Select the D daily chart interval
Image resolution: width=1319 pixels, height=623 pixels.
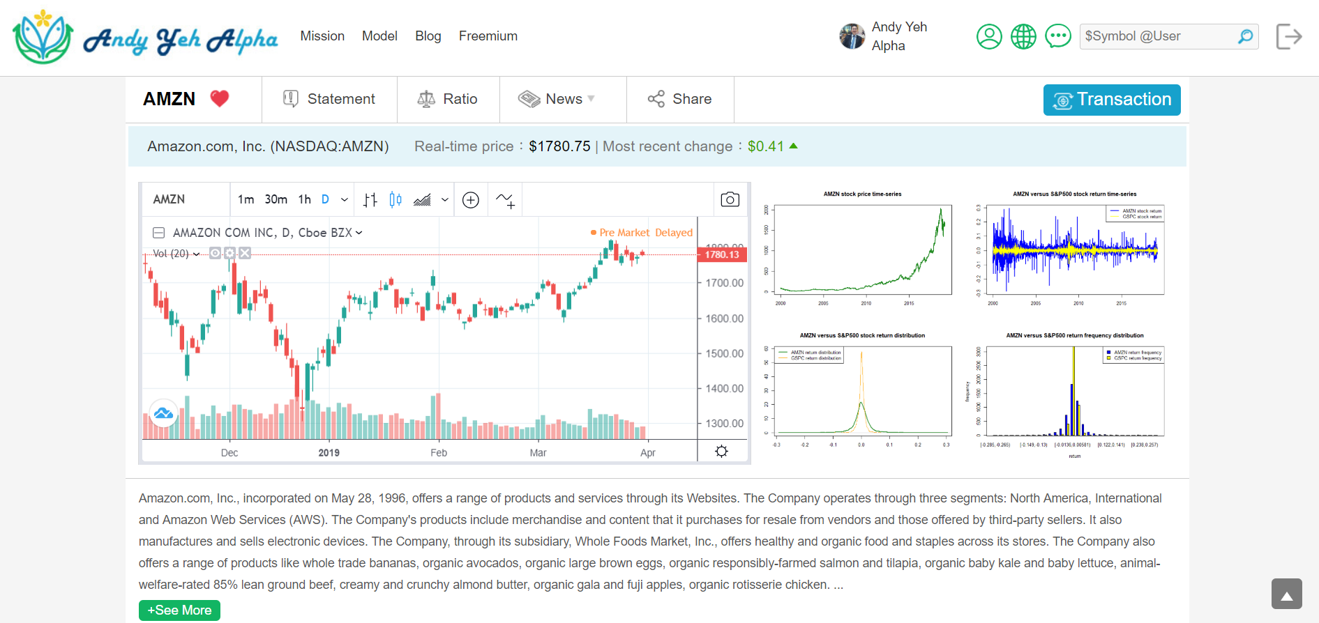point(325,199)
